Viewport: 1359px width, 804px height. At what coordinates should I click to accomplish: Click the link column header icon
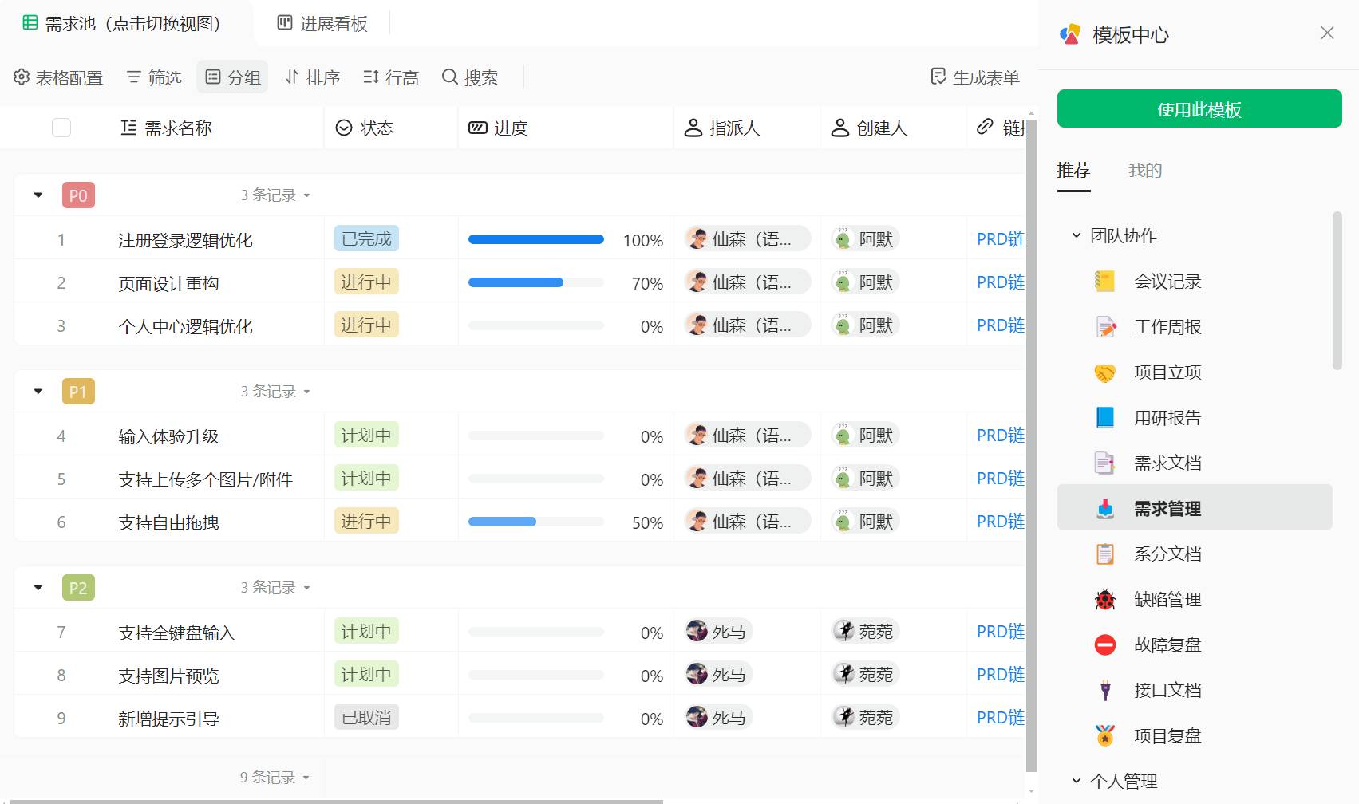[986, 127]
